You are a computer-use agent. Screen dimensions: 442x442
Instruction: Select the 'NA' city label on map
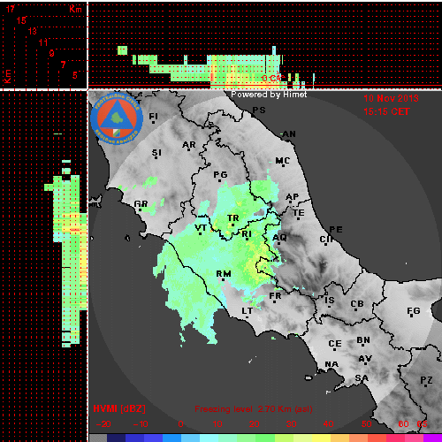pyautogui.click(x=331, y=364)
